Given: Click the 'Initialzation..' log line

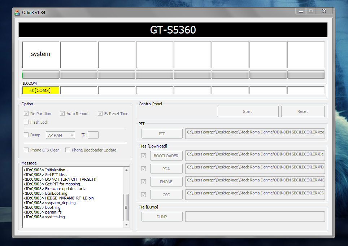Looking at the screenshot, I should pyautogui.click(x=46, y=170).
